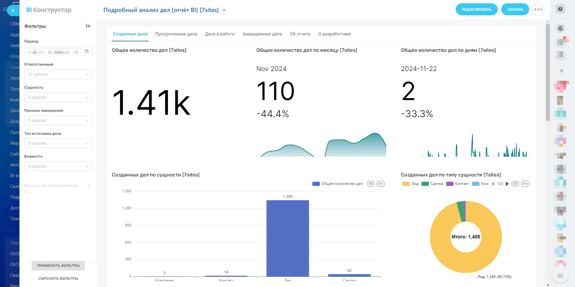Close the slider with the round X button

[x=13, y=10]
